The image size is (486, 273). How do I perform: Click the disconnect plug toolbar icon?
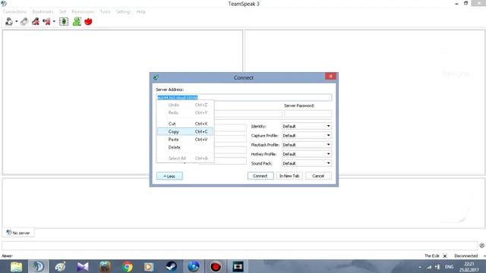[x=24, y=21]
